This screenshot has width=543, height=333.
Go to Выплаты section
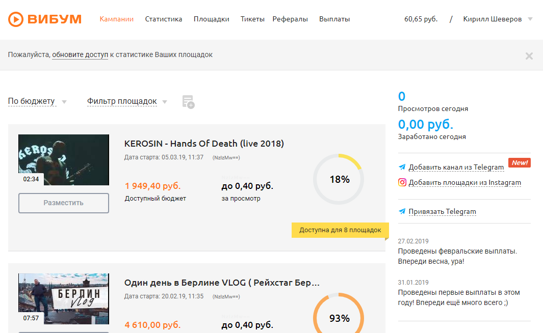(334, 19)
